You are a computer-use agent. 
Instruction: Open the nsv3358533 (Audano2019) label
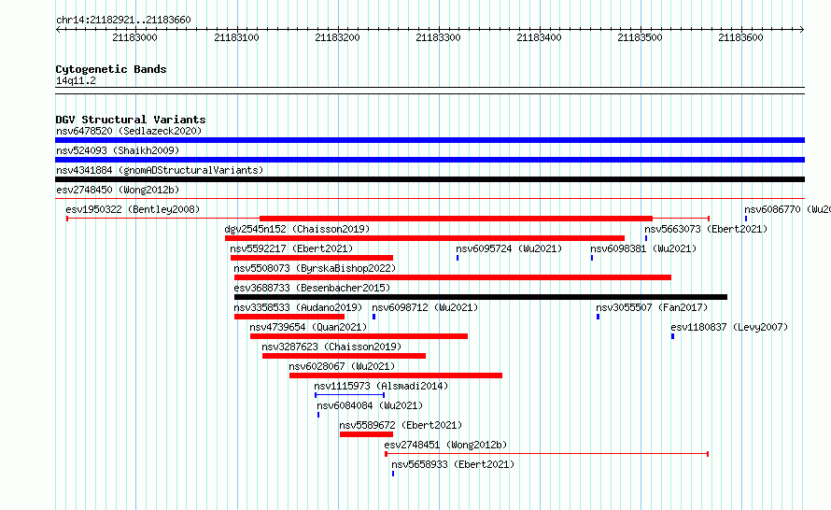pos(298,307)
